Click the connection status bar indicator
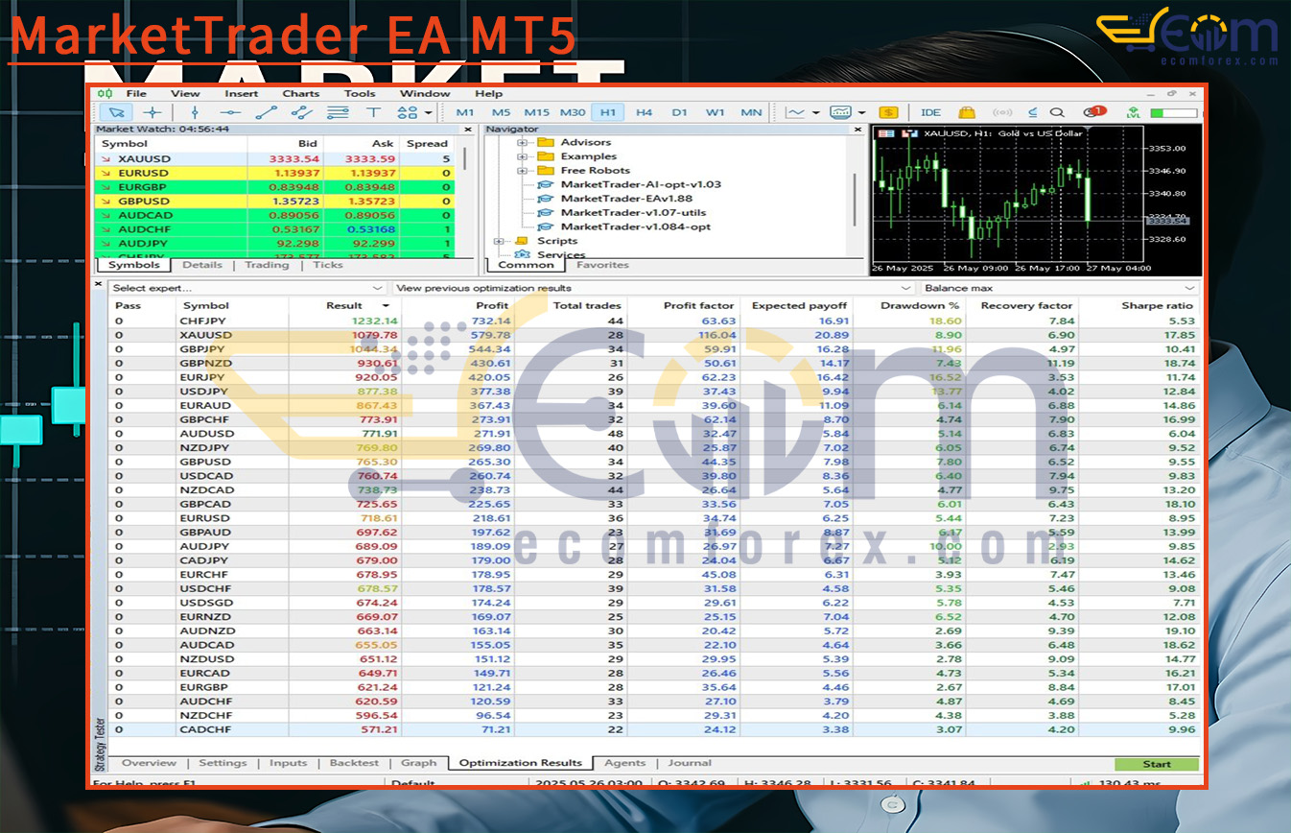1291x833 pixels. [x=1174, y=112]
